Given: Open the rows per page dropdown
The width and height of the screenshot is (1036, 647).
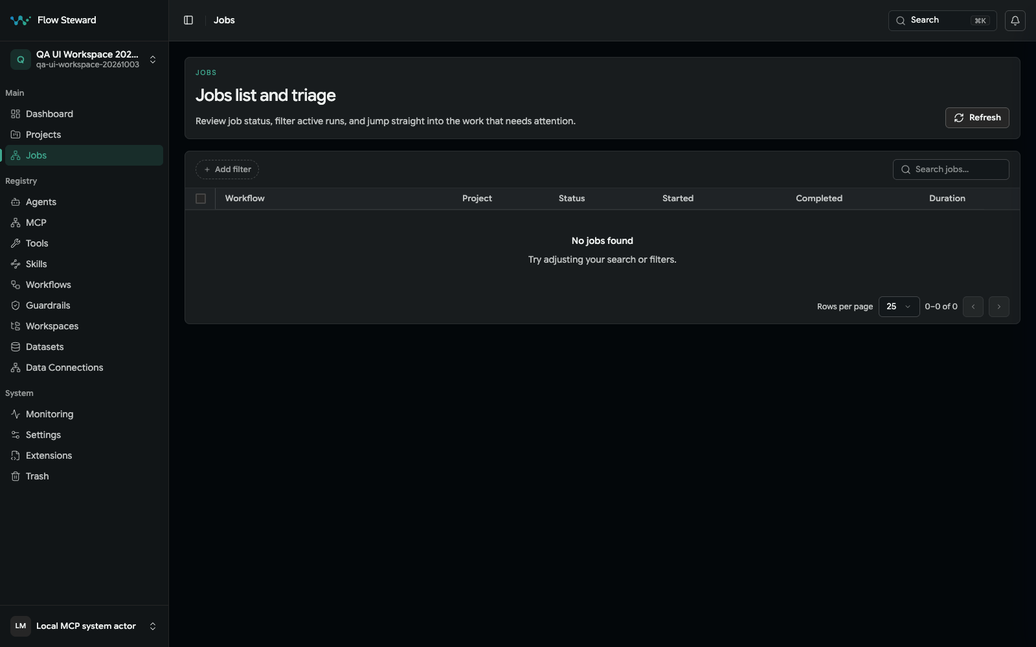Looking at the screenshot, I should pyautogui.click(x=899, y=307).
